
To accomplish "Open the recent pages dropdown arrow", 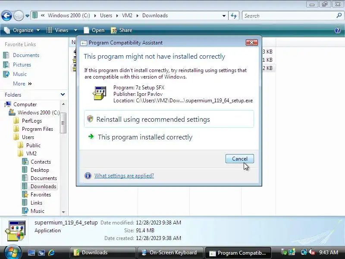I will tap(27, 16).
